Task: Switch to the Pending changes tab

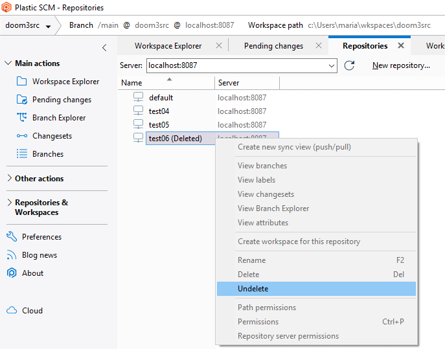Action: tap(273, 46)
